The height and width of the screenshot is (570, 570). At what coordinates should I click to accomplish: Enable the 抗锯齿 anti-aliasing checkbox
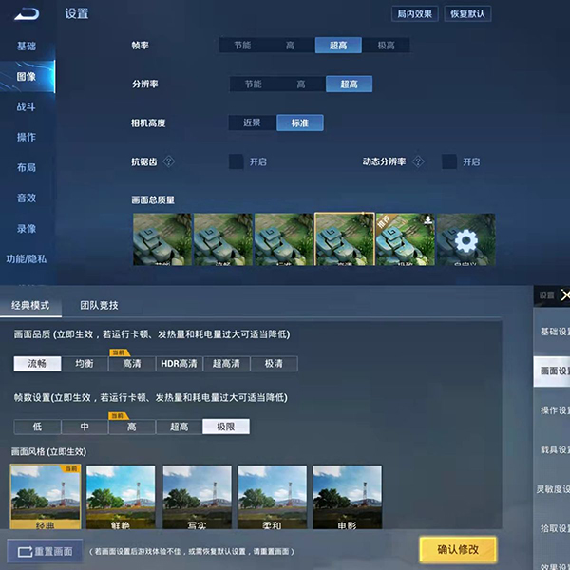[237, 161]
